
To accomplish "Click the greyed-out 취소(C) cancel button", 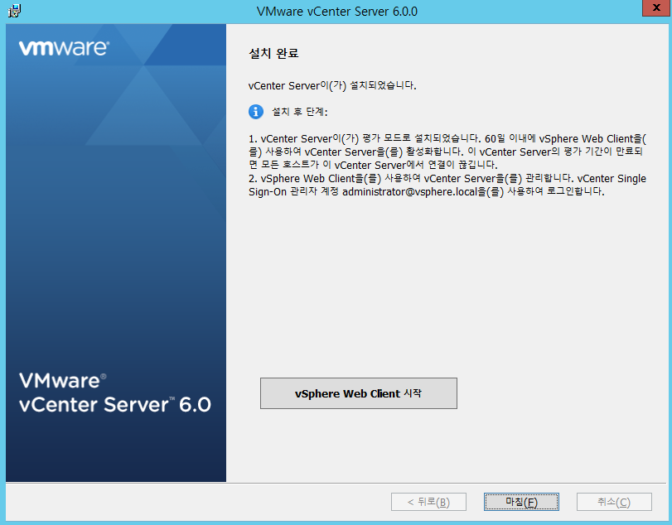I will 614,502.
